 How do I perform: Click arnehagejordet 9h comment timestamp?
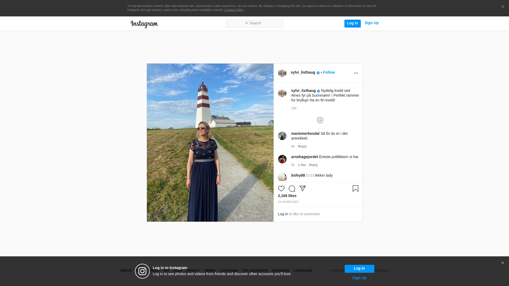(293, 165)
